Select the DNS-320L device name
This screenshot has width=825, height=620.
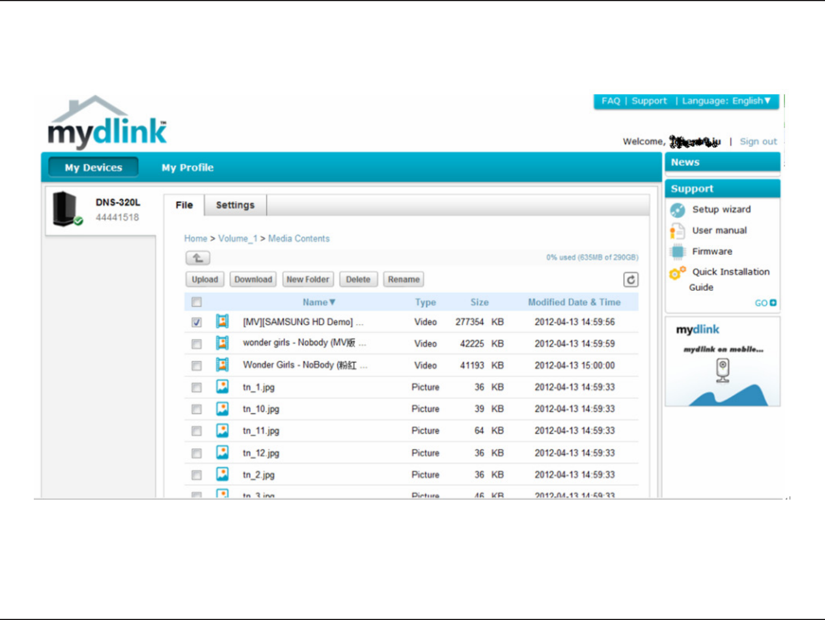coord(118,202)
